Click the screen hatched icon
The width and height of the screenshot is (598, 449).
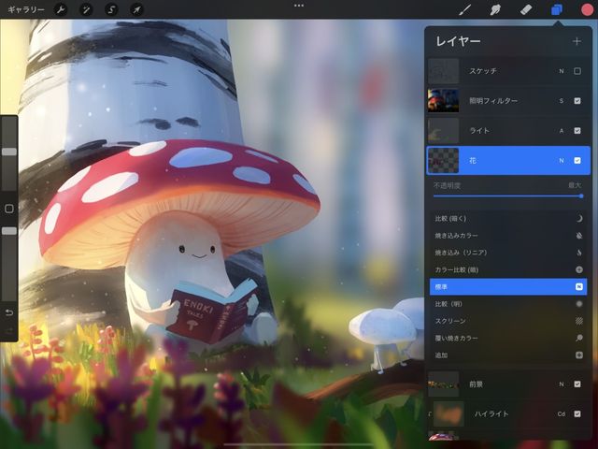click(x=579, y=321)
